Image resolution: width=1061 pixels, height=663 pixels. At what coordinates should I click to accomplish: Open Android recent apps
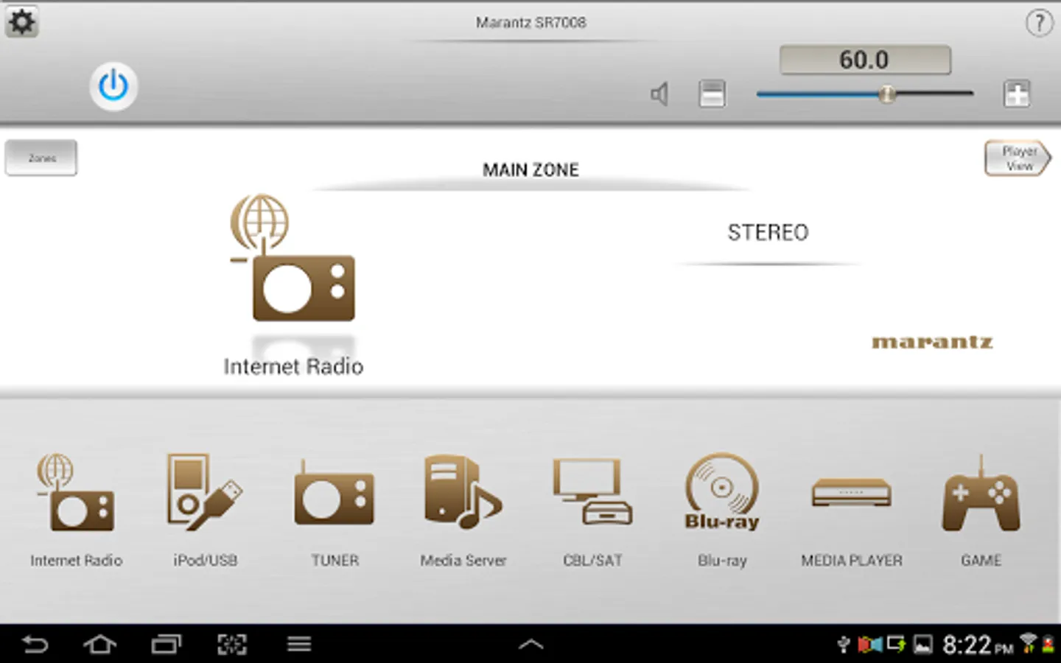click(x=167, y=645)
